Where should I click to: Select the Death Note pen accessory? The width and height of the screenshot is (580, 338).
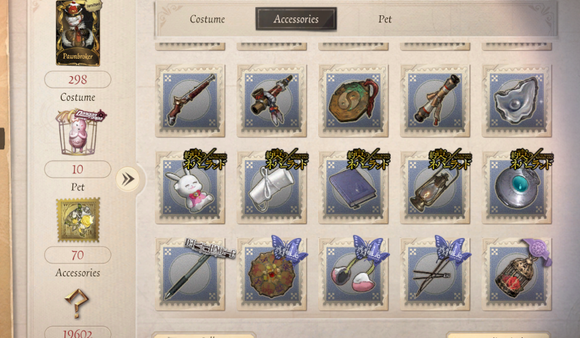pyautogui.click(x=190, y=274)
